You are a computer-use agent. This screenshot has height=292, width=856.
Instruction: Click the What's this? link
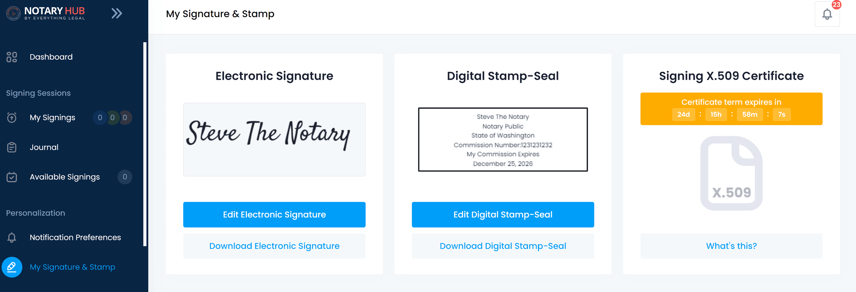tap(731, 246)
